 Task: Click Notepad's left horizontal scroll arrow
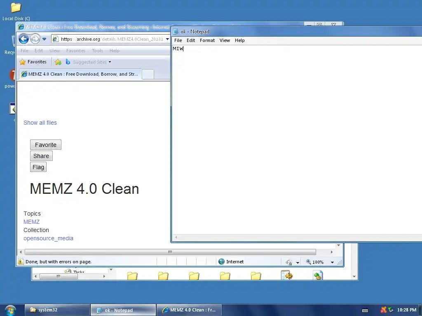(x=176, y=237)
